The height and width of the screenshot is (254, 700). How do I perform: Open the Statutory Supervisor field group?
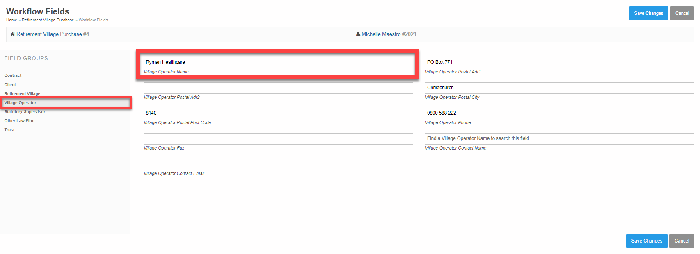[x=25, y=112]
